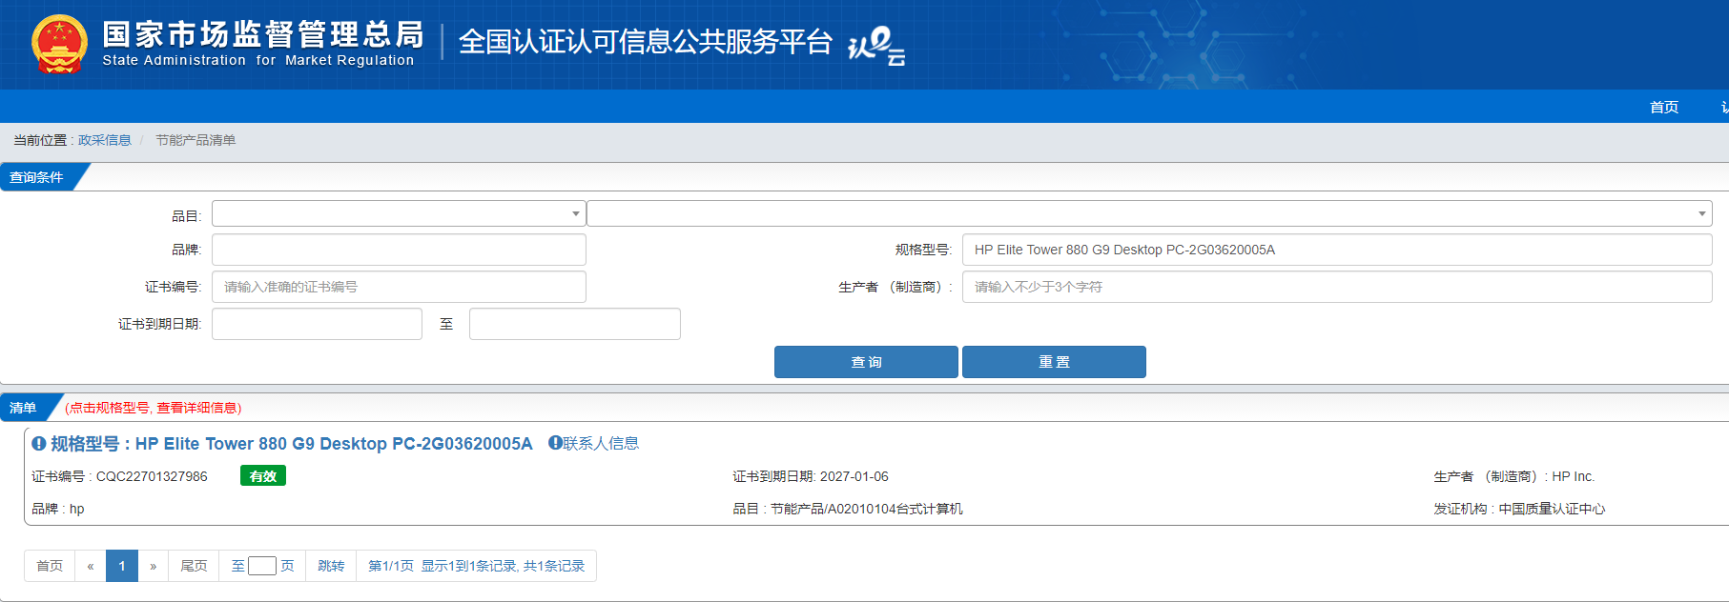Click the 全国认证认可信息公共服务平台 title
This screenshot has height=602, width=1729.
[646, 42]
